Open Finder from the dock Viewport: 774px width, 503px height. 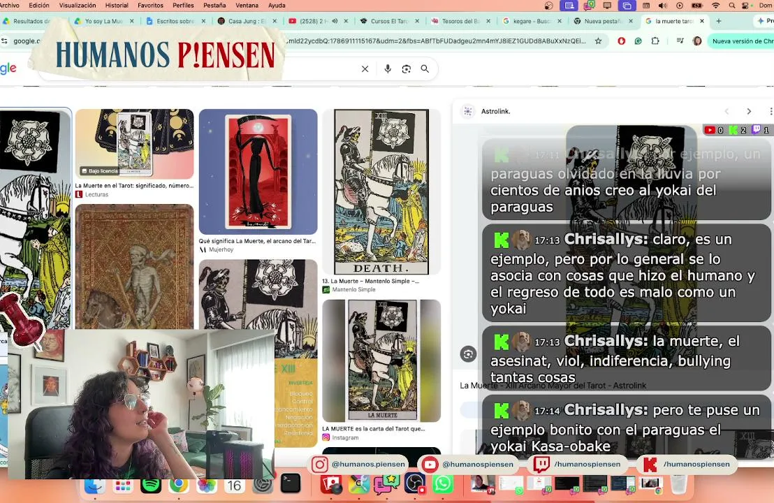tap(94, 486)
